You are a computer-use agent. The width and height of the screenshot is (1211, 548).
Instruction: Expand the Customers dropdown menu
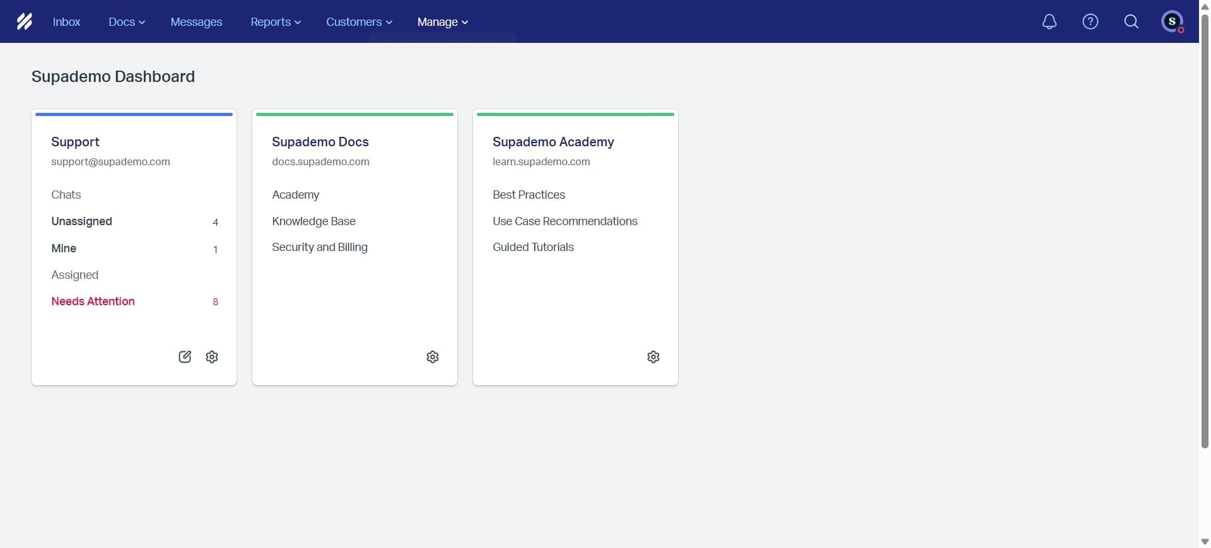[358, 21]
